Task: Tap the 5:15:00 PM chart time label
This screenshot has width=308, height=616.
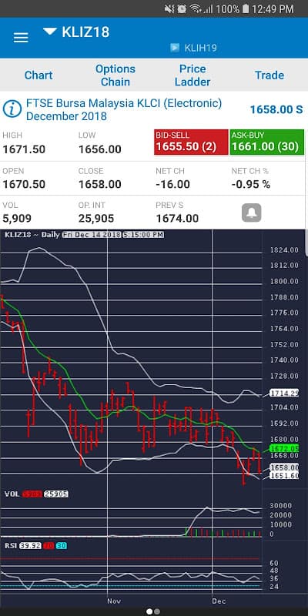Action: tap(143, 235)
